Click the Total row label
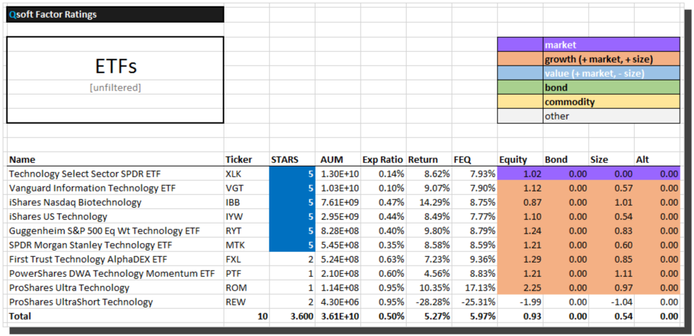Screen dimensions: 694x336 (115, 316)
